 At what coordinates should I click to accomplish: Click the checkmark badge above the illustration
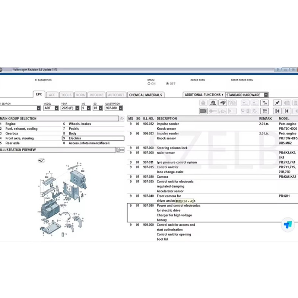(x=41, y=161)
